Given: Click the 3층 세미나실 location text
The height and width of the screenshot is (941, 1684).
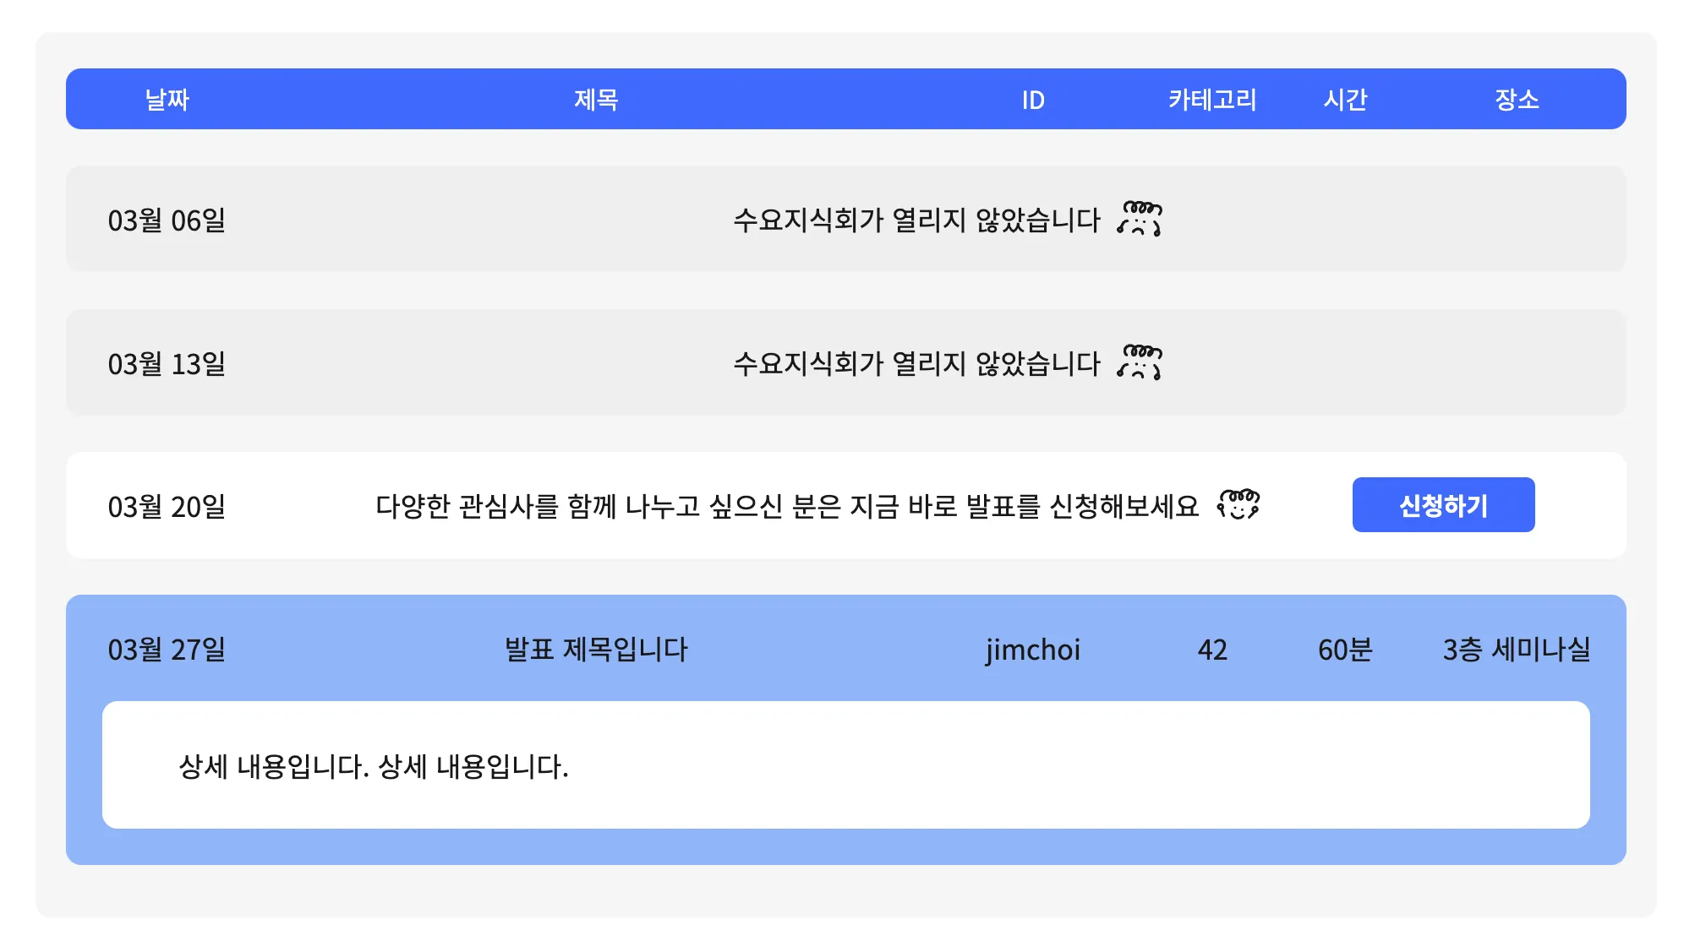Looking at the screenshot, I should [x=1516, y=650].
